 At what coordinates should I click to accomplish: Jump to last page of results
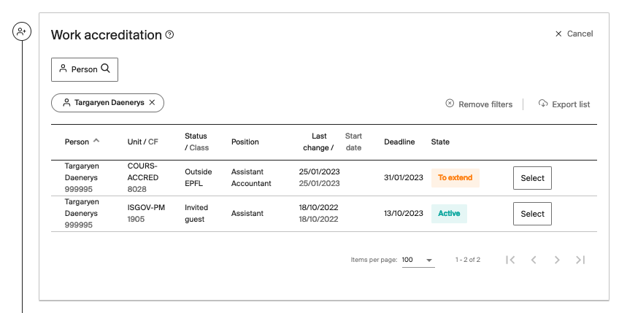(580, 260)
